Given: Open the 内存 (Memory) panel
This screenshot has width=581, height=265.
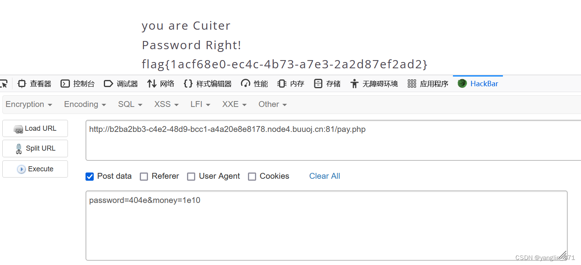Looking at the screenshot, I should tap(290, 83).
